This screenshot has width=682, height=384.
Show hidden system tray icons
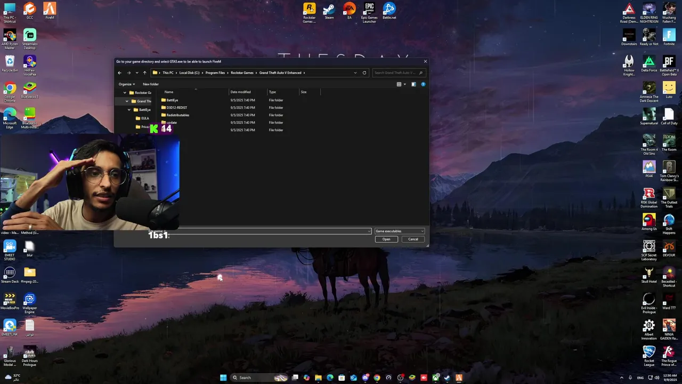tap(621, 378)
